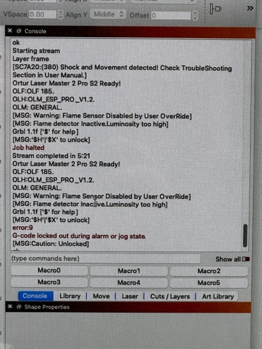Expand the toolbar overflow chevrons
The image size is (262, 349).
[250, 8]
